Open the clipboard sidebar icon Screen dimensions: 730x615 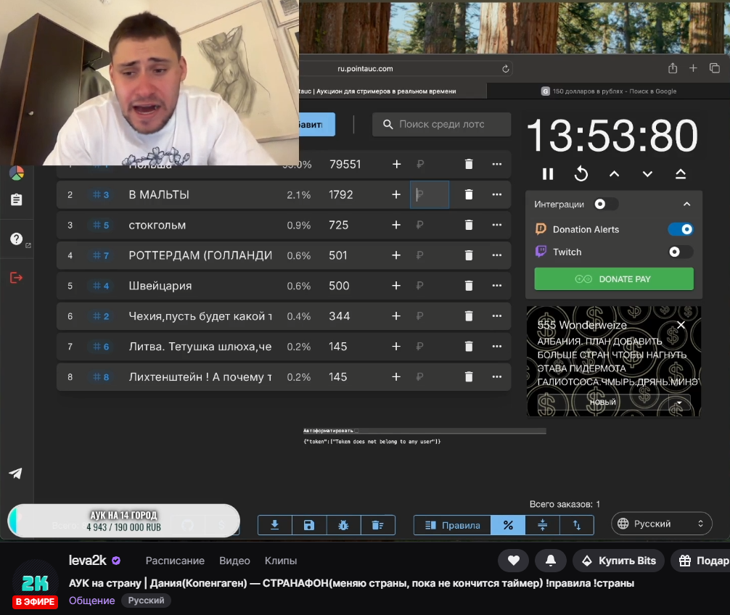(x=17, y=200)
